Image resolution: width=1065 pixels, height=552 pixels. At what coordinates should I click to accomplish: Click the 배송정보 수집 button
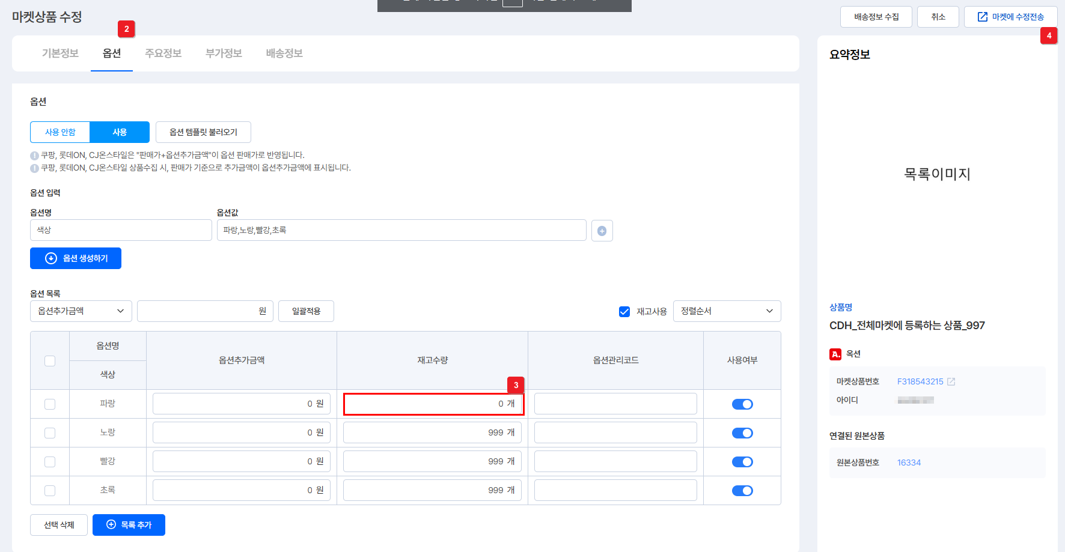click(x=876, y=17)
